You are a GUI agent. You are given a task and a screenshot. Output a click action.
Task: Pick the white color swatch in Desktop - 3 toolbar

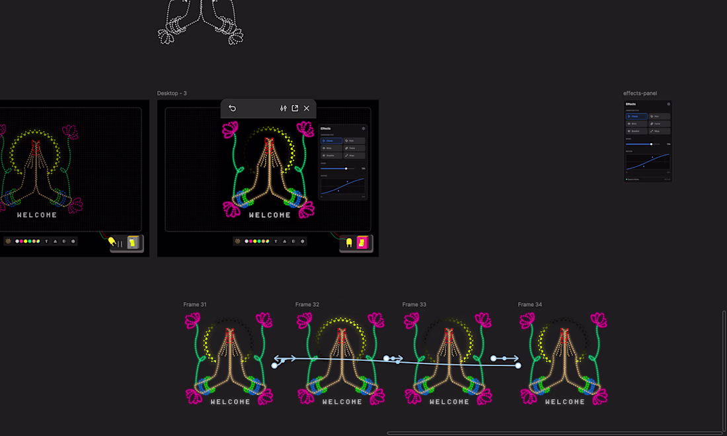point(247,241)
